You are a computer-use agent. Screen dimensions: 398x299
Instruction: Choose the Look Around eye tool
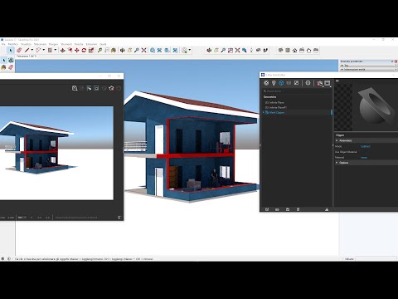258,50
